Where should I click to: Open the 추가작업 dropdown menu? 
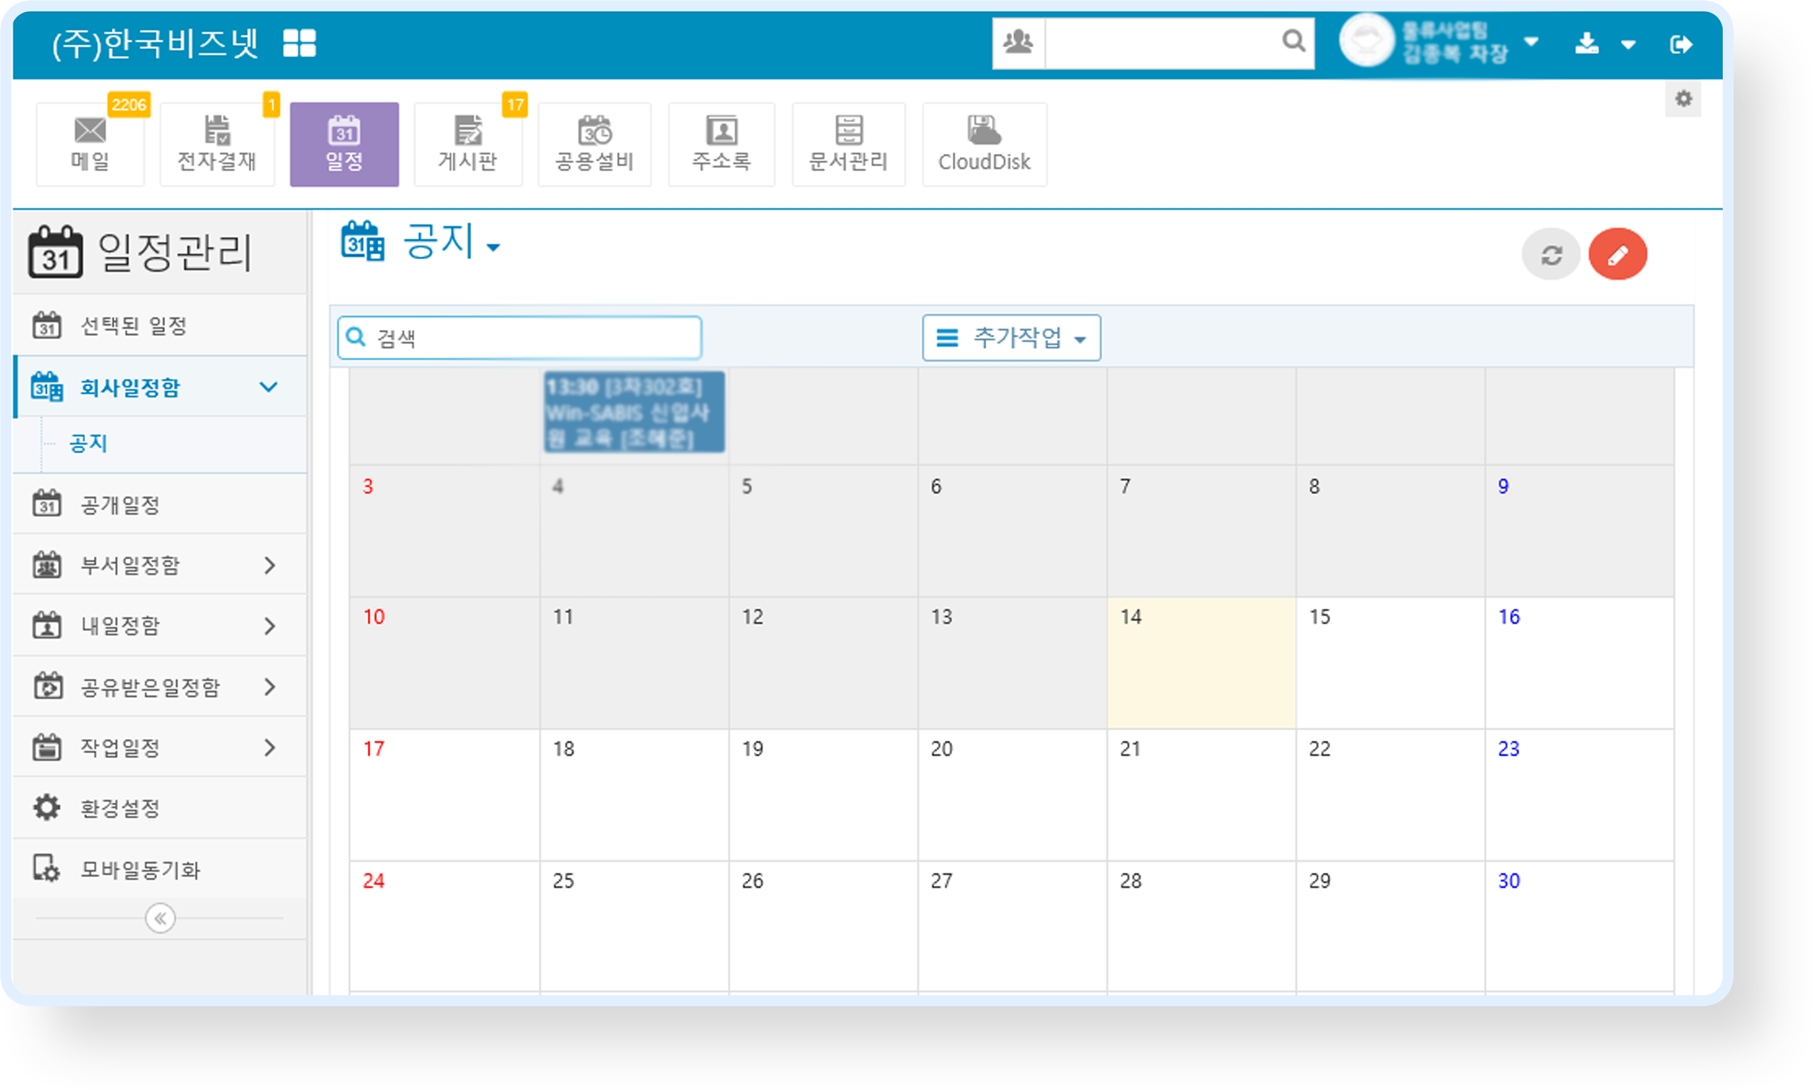[1011, 338]
